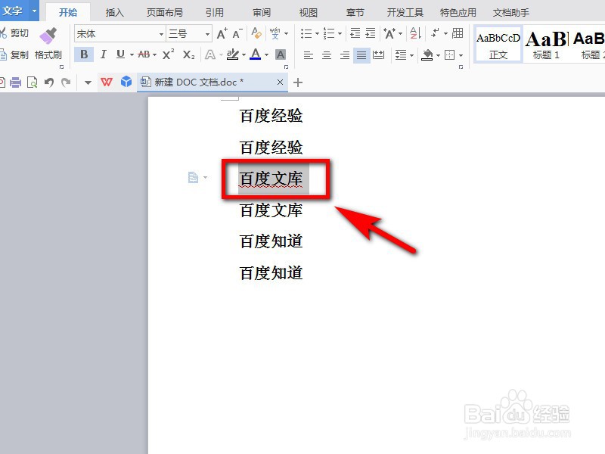Click the Clear Formatting eraser icon

pos(256,33)
